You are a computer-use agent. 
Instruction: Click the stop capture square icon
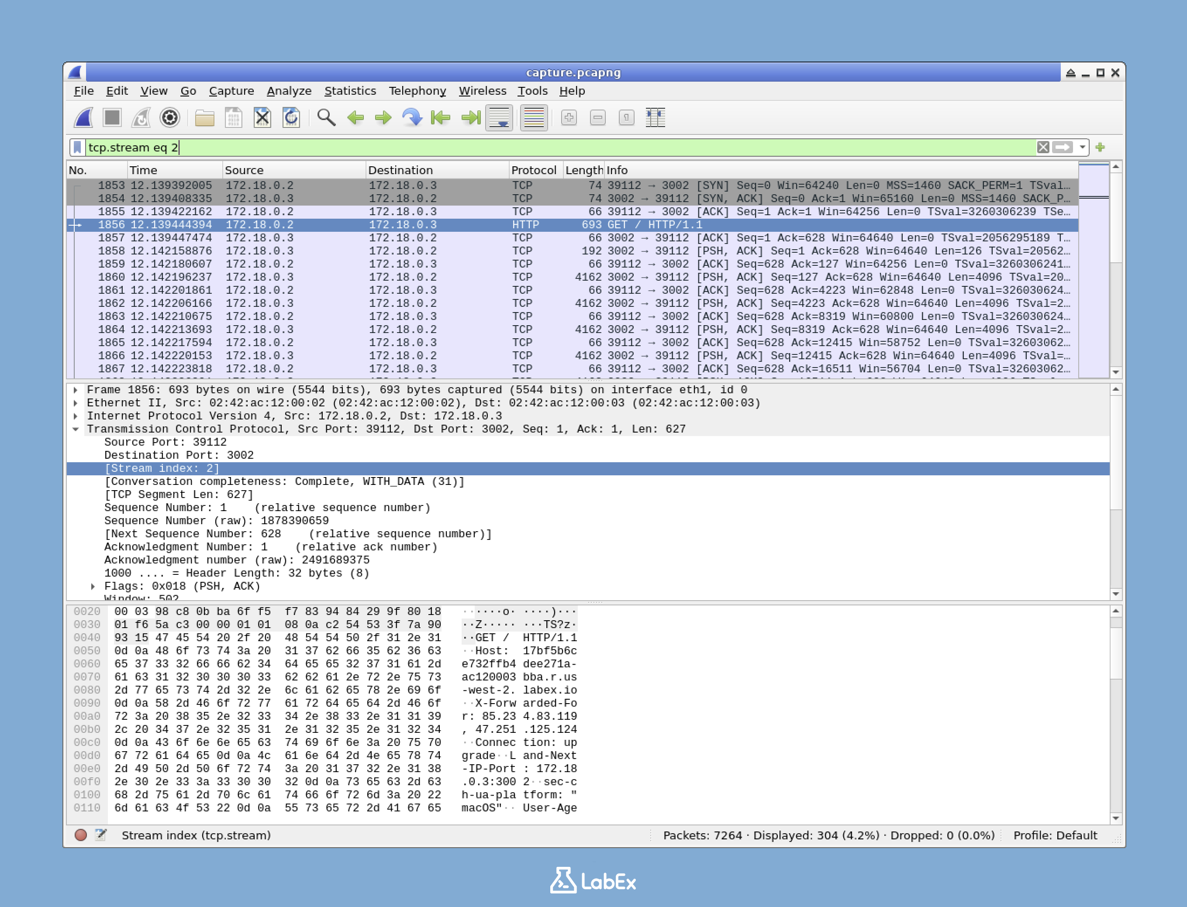click(112, 118)
